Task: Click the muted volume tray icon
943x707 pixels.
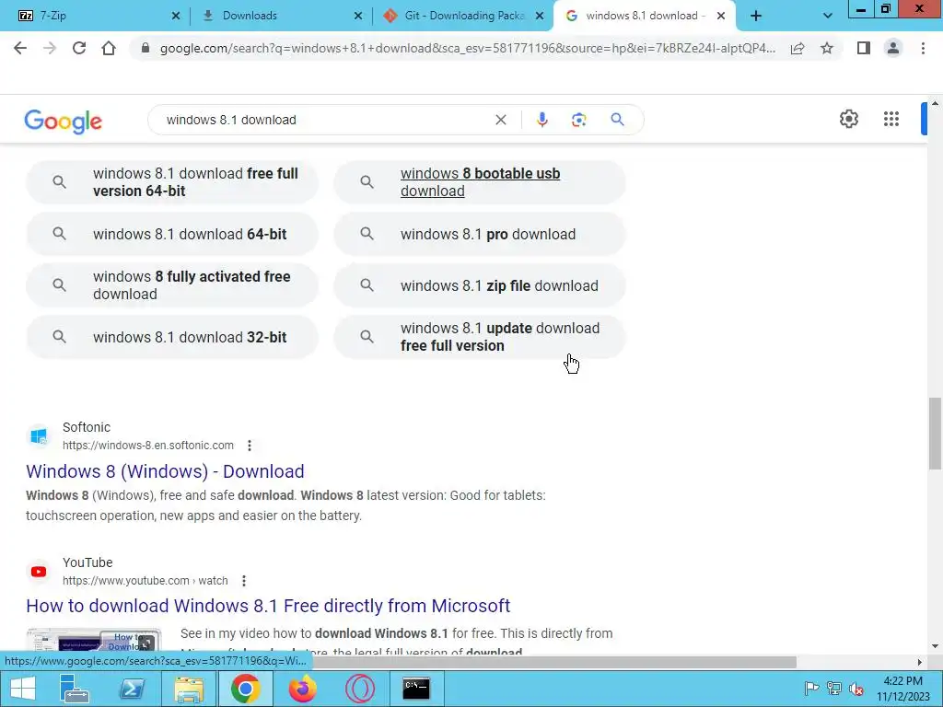Action: [x=856, y=689]
